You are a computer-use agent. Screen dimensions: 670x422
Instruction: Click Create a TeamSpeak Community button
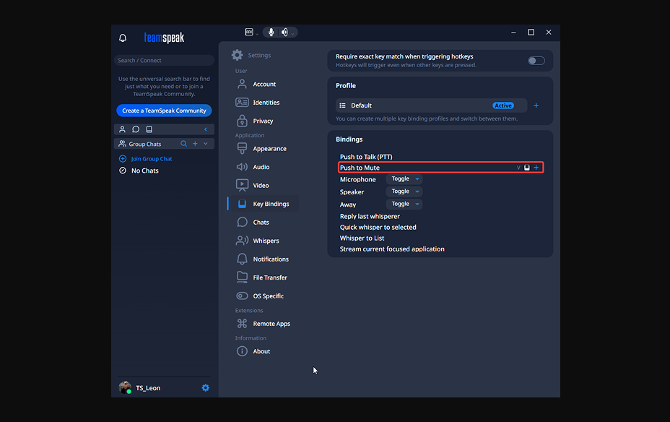pyautogui.click(x=164, y=111)
